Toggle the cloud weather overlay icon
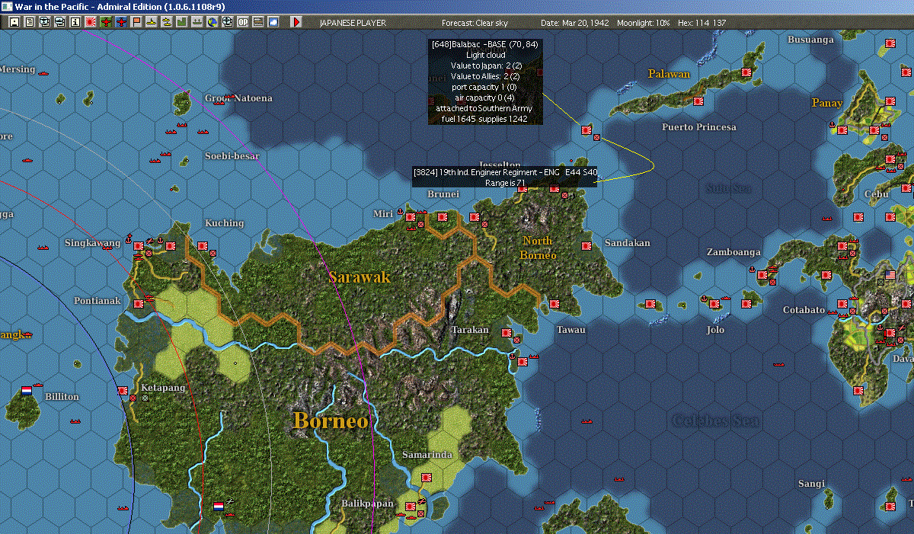 tap(273, 22)
